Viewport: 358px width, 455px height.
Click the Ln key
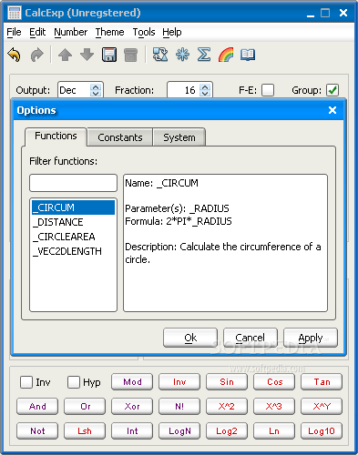274,431
